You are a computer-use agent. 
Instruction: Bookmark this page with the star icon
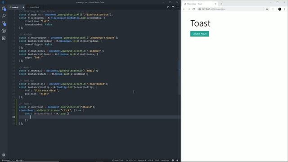[267, 9]
